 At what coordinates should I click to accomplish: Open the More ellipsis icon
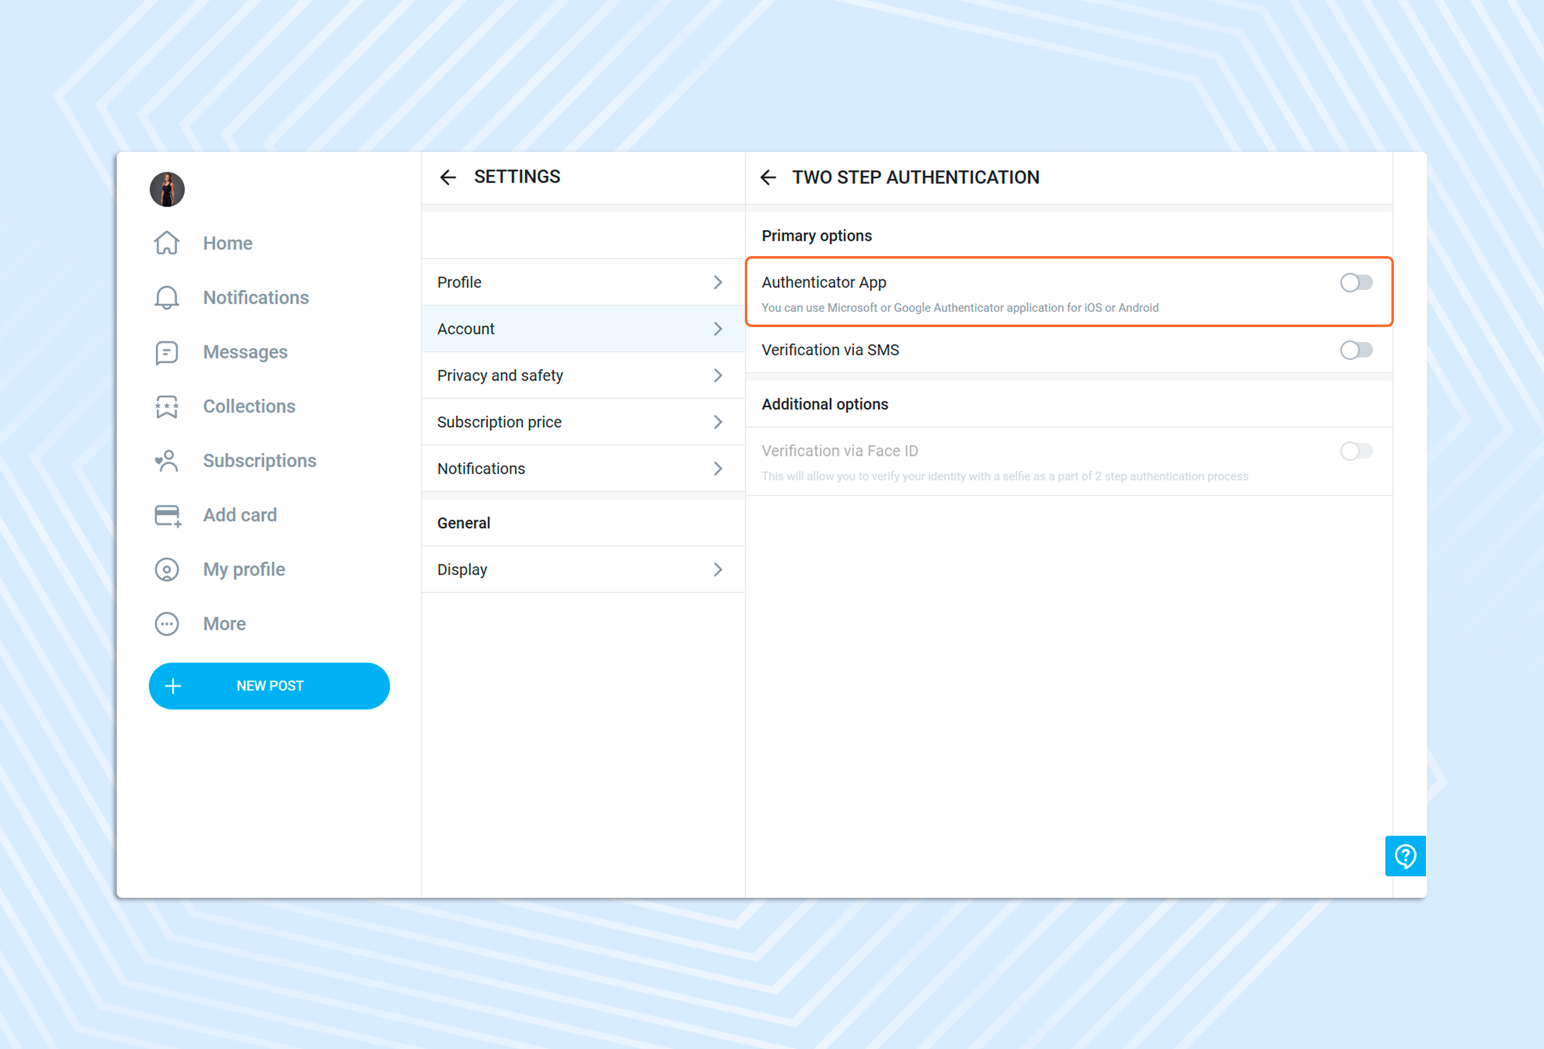[x=167, y=624]
